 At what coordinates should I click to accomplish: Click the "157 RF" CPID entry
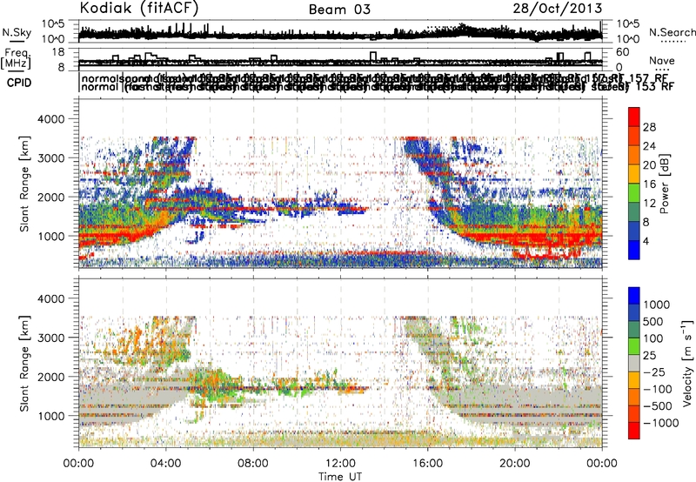(649, 78)
